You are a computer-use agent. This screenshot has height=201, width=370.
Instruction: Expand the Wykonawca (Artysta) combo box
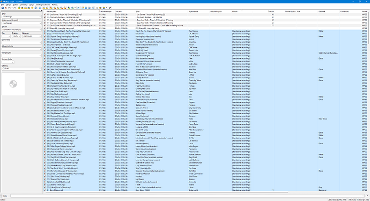pyautogui.click(x=40, y=23)
